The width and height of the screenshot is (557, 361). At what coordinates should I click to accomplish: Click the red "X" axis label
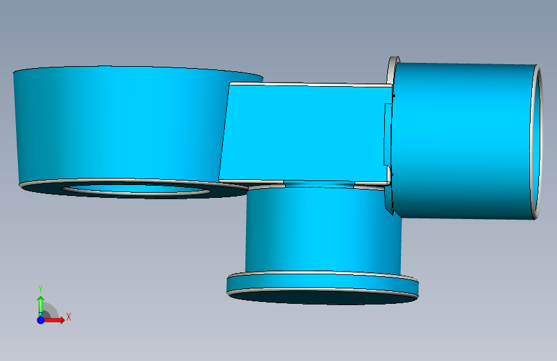pos(69,317)
